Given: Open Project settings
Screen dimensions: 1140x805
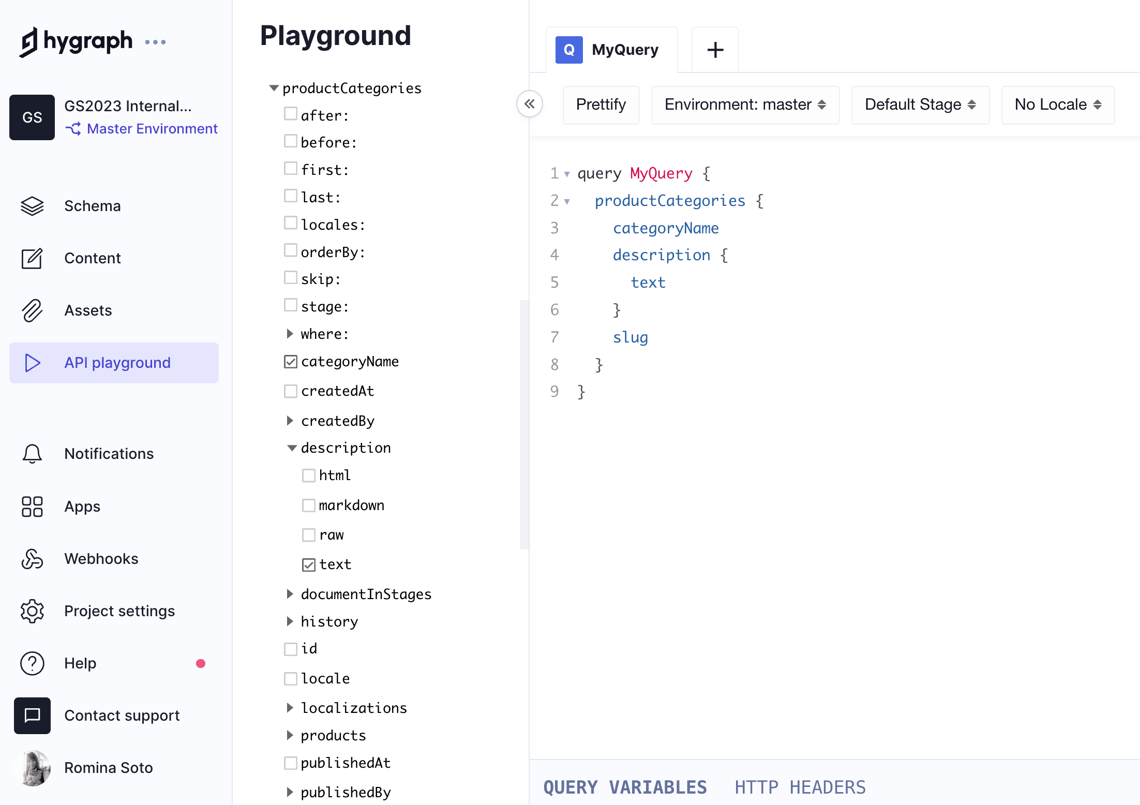Looking at the screenshot, I should click(x=119, y=611).
